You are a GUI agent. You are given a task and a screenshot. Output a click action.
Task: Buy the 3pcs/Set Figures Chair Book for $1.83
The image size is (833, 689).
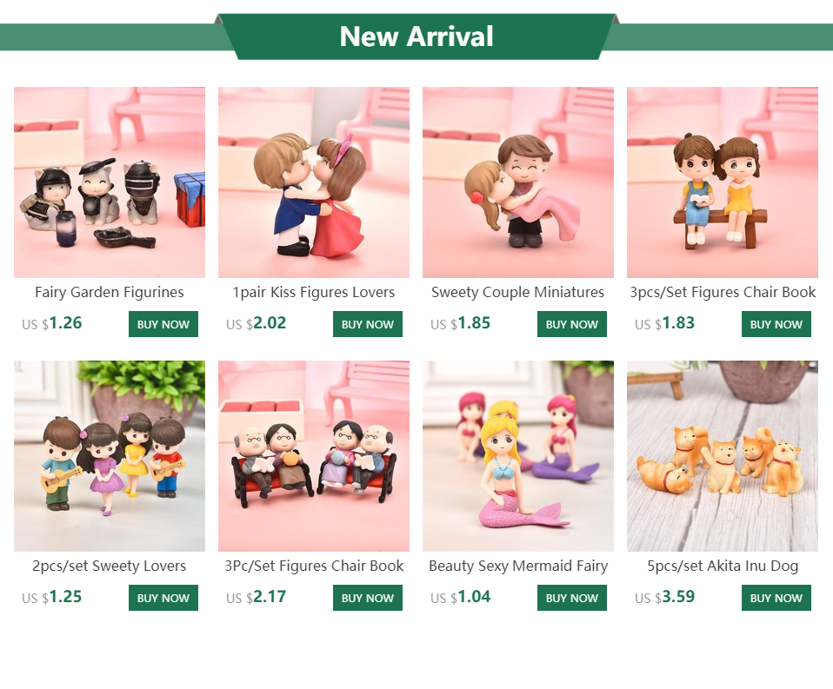pyautogui.click(x=776, y=324)
